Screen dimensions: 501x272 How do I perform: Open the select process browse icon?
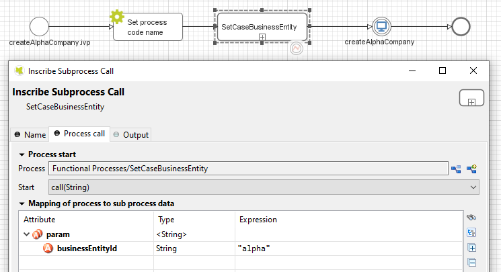coord(456,169)
